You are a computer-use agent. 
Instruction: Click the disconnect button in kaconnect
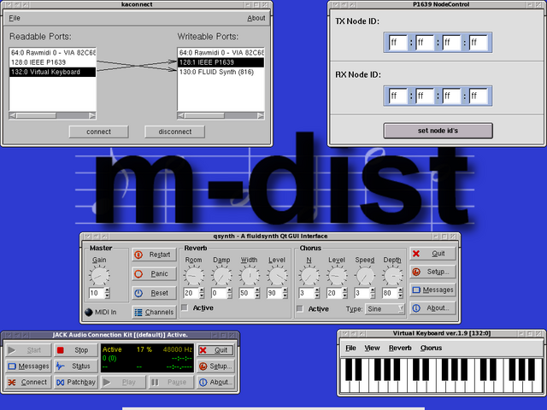pyautogui.click(x=174, y=132)
